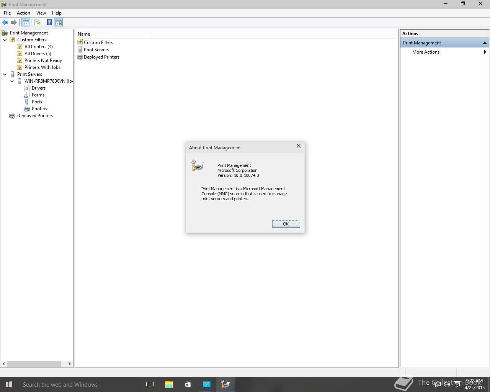Select the Printers node under the server
The image size is (490, 392).
coord(39,109)
